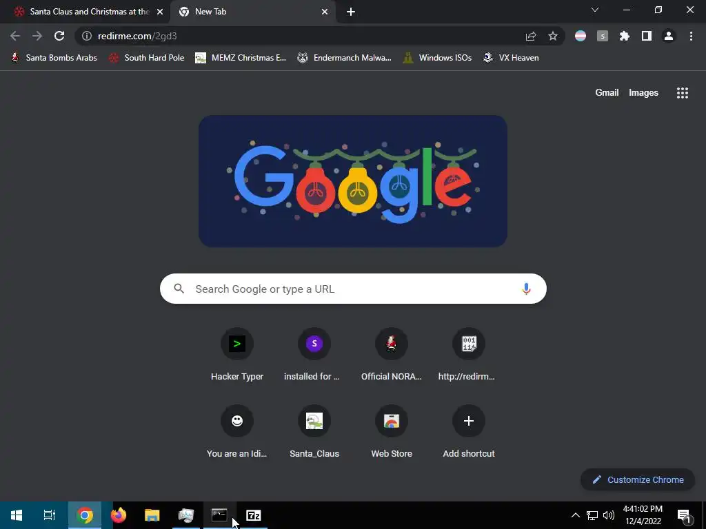This screenshot has height=529, width=706.
Task: Start voice search with microphone icon
Action: [526, 289]
